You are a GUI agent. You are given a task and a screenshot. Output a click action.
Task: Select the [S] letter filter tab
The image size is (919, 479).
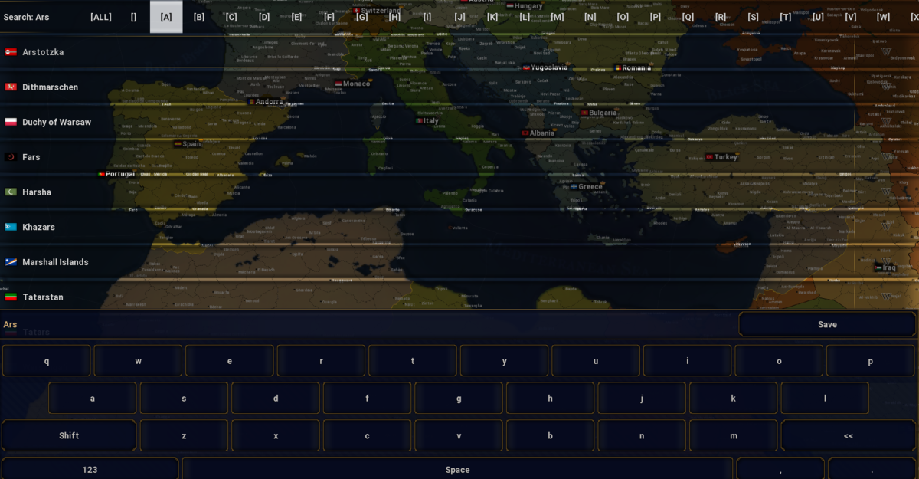pos(754,17)
